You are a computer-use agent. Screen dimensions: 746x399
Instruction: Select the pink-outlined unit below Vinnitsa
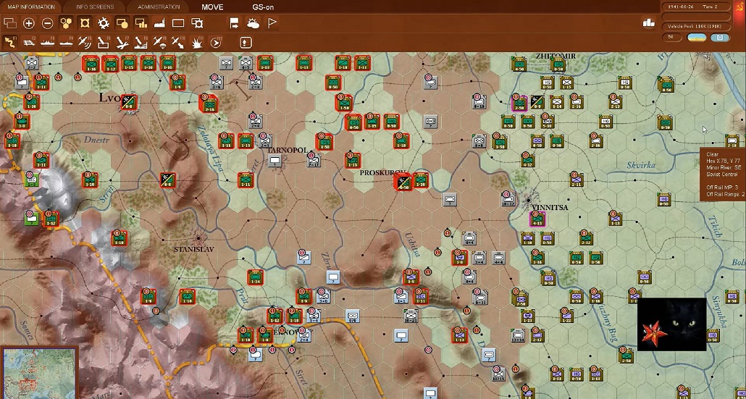click(537, 219)
